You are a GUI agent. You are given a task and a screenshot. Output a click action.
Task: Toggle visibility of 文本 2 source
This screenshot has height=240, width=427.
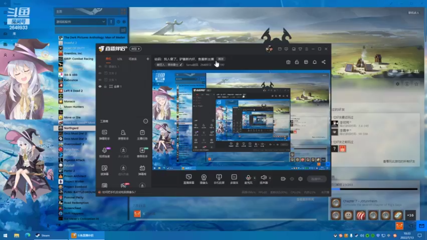[100, 73]
